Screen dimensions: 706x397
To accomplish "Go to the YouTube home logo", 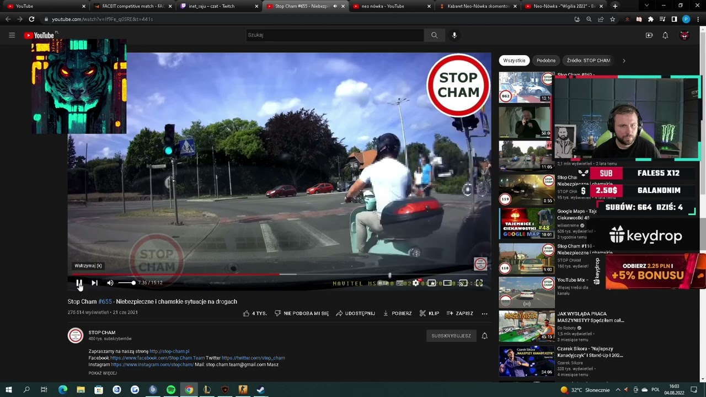I will click(x=39, y=35).
